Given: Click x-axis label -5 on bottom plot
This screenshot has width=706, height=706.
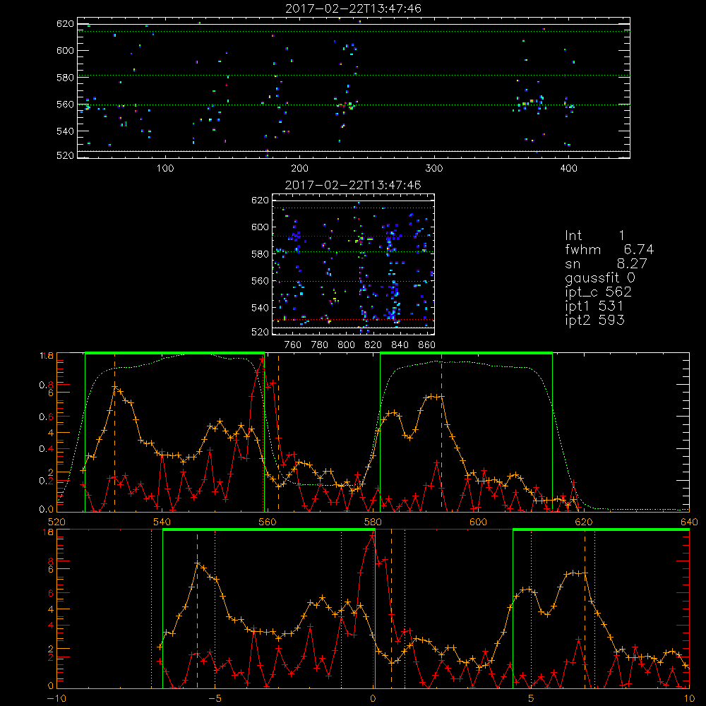Looking at the screenshot, I should (x=215, y=699).
